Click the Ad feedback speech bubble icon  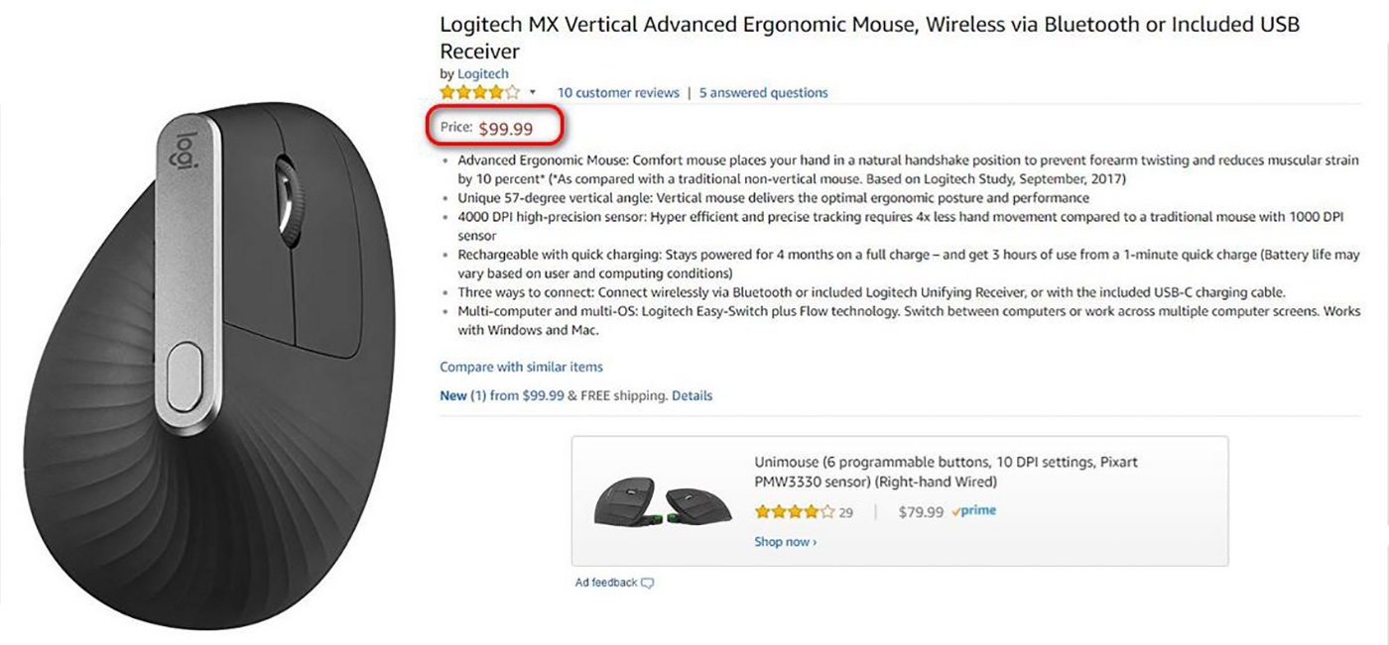(x=648, y=583)
